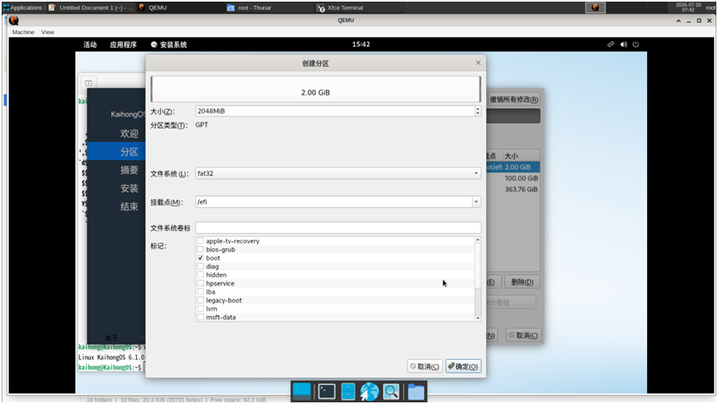Click the size field showing 2048MiB
718x404 pixels.
tap(335, 110)
